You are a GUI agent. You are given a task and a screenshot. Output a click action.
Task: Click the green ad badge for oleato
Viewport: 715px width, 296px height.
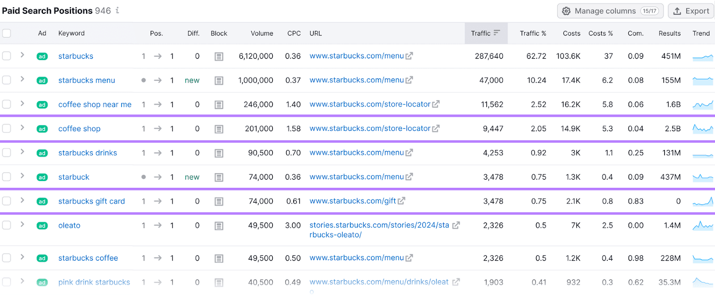42,226
